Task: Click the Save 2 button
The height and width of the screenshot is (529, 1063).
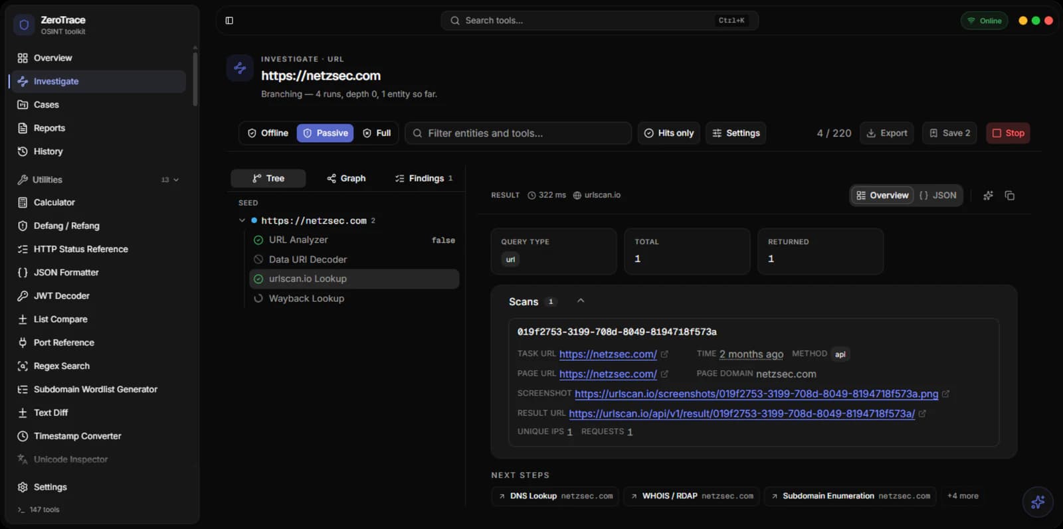Action: 949,133
